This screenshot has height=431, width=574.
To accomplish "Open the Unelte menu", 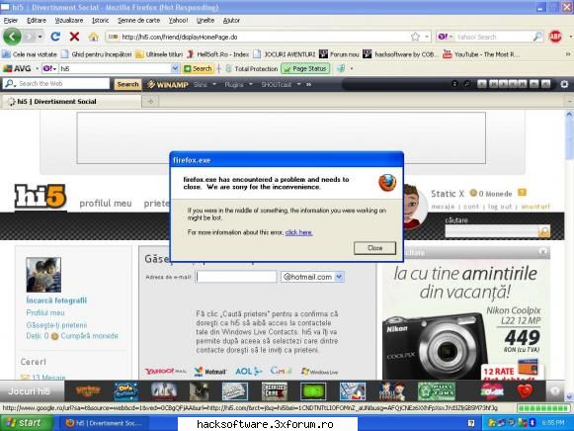I will click(x=205, y=21).
